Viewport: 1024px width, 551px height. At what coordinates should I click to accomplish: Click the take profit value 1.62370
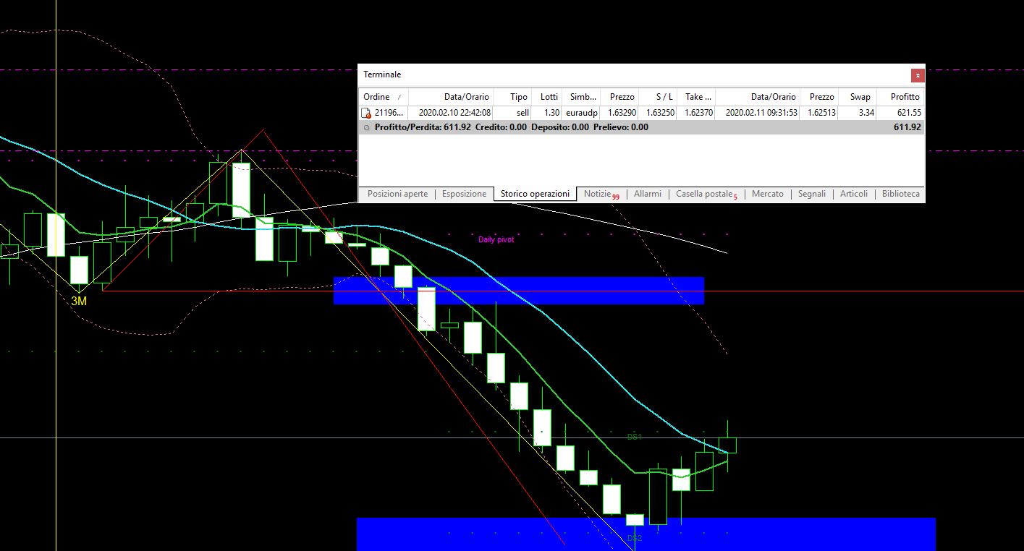(x=698, y=113)
